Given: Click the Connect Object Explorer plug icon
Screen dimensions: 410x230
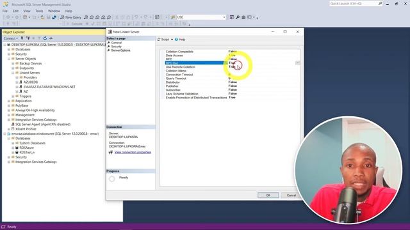Looking at the screenshot, I should [22, 38].
